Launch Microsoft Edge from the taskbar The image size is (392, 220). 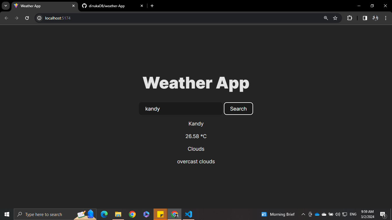[x=104, y=214]
